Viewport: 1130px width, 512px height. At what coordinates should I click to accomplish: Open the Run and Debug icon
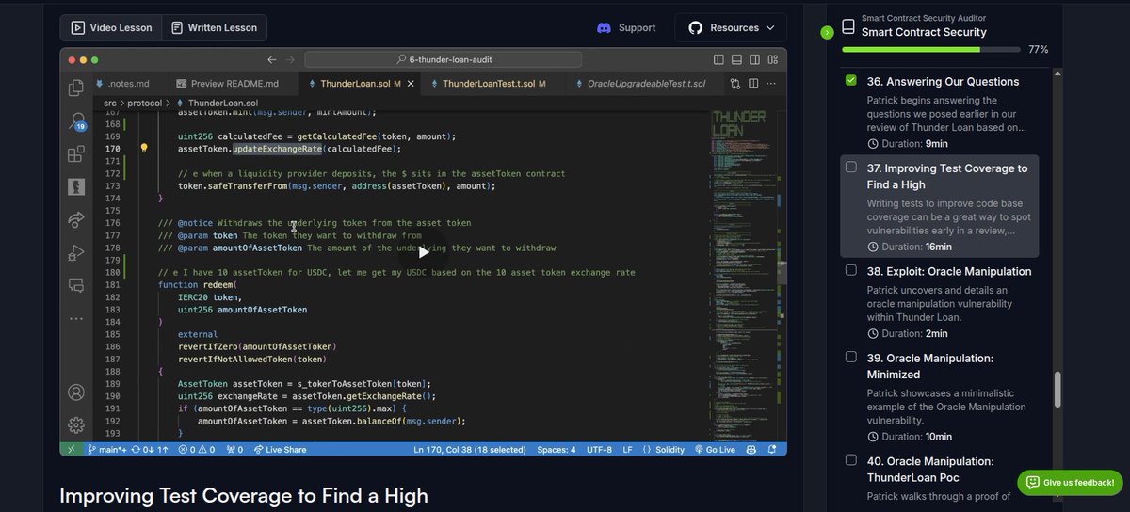coord(76,252)
